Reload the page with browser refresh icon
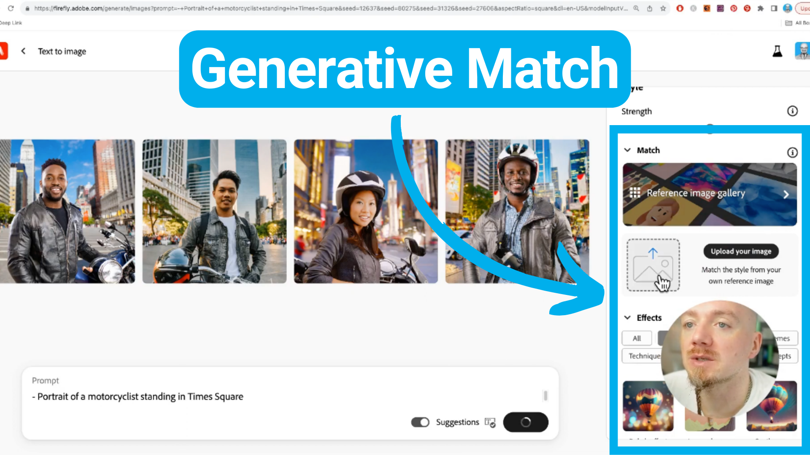Image resolution: width=810 pixels, height=455 pixels. click(11, 8)
